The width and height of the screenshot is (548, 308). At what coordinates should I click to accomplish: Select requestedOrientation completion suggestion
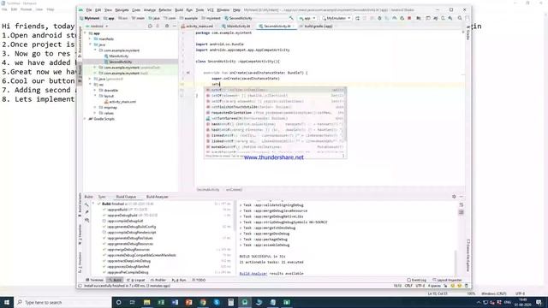click(x=275, y=113)
